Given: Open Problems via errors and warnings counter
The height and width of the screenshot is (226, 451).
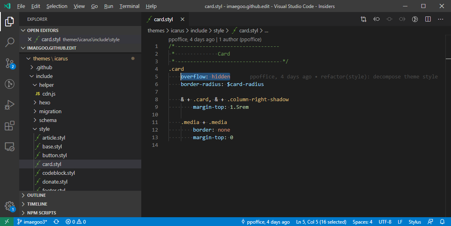Looking at the screenshot, I should pos(76,222).
